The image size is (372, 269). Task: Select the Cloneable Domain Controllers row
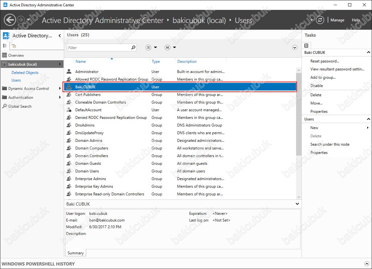[180, 102]
